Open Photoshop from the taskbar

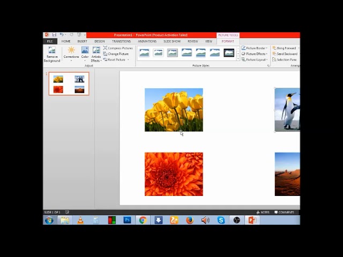[128, 220]
